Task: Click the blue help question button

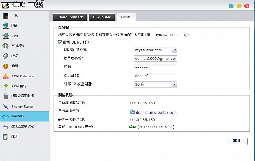Action: click(231, 6)
